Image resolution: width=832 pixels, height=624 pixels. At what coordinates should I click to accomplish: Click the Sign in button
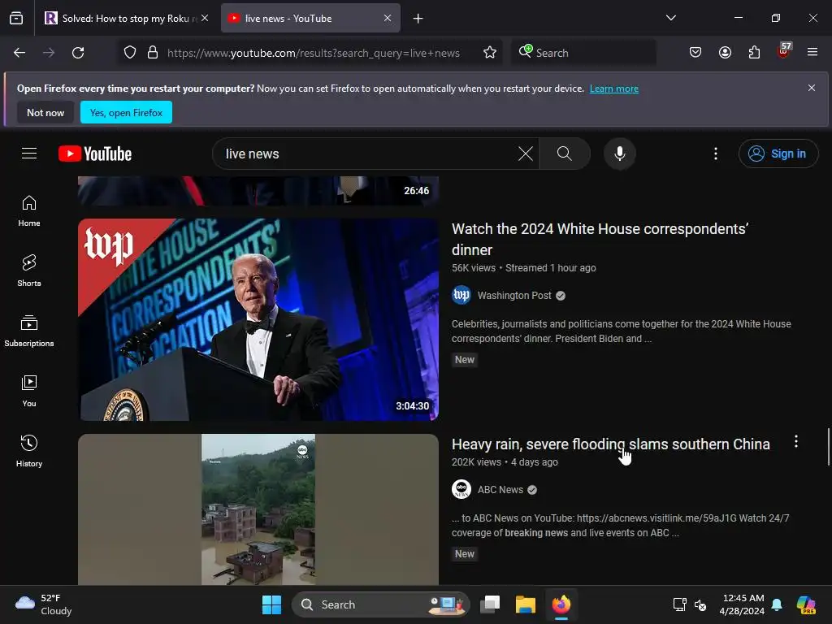pos(778,154)
